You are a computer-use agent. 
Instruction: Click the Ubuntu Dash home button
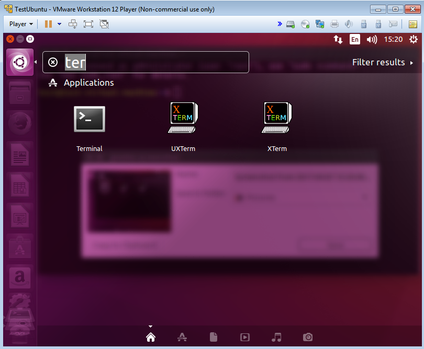(20, 63)
